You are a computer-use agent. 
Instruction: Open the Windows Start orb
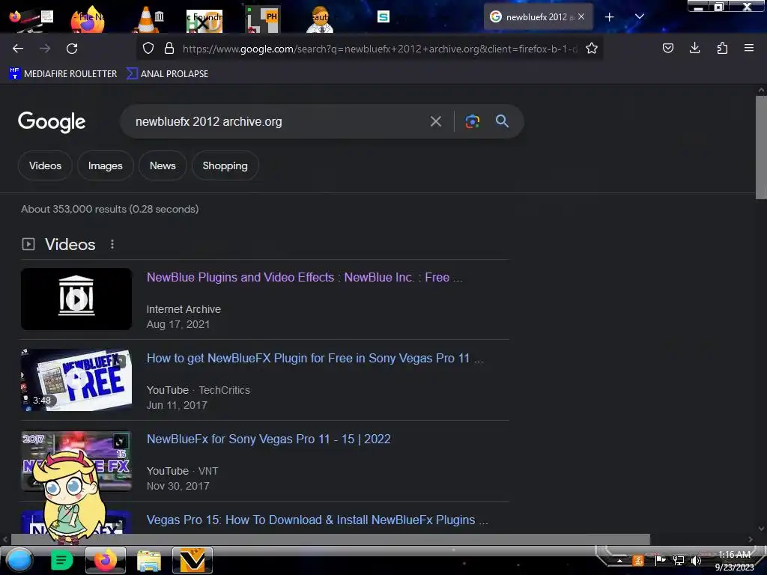tap(19, 561)
